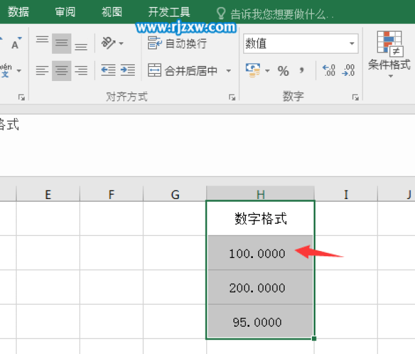
Task: Select column F header
Action: tap(112, 194)
